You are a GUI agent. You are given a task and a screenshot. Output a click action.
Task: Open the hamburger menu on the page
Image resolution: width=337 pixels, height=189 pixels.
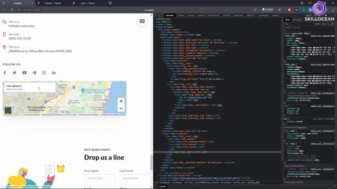[142, 21]
